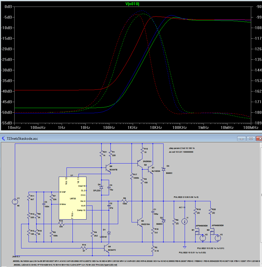The width and height of the screenshot is (262, 267).
Task: Click the -40dB magnitude axis label
Action: pyautogui.click(x=7, y=91)
